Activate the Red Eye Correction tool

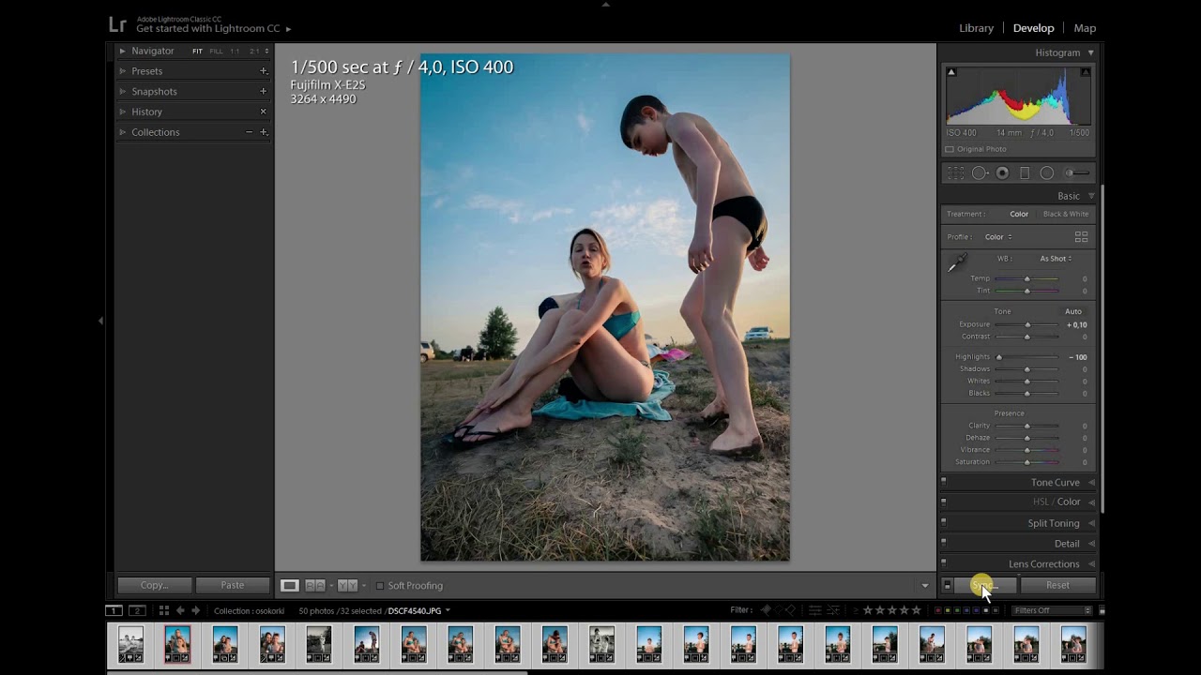pos(1002,173)
